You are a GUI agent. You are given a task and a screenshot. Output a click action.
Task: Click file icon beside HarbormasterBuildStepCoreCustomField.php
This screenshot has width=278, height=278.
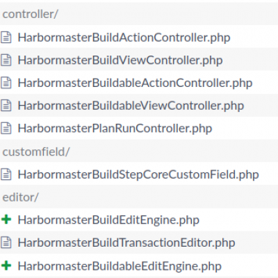point(6,174)
